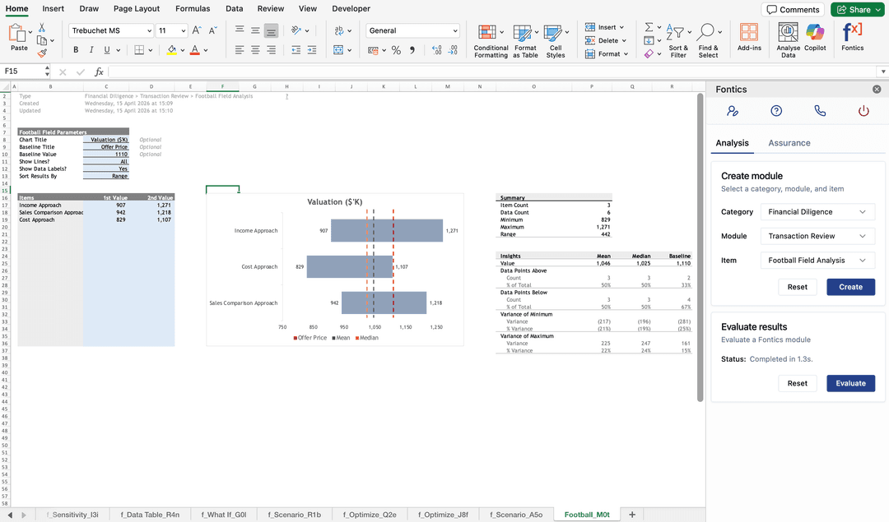Click the Borders icon
This screenshot has height=522, width=889.
(139, 50)
